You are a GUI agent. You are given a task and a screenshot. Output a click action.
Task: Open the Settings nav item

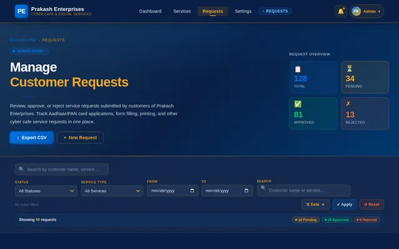[x=243, y=11]
